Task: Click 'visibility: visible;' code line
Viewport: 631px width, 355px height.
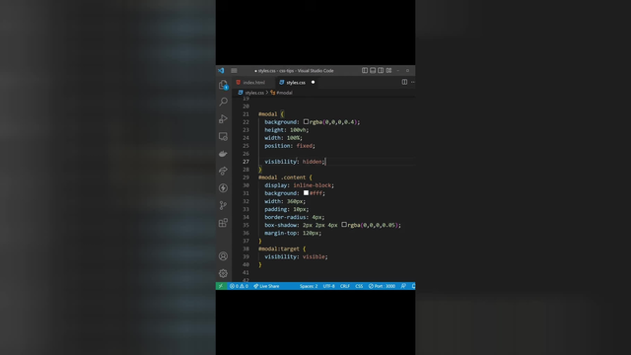Action: click(296, 256)
